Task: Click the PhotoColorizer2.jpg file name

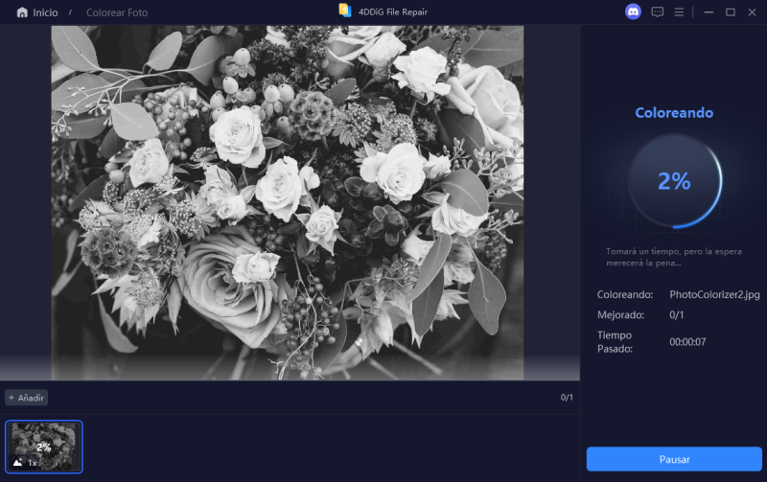Action: (714, 295)
